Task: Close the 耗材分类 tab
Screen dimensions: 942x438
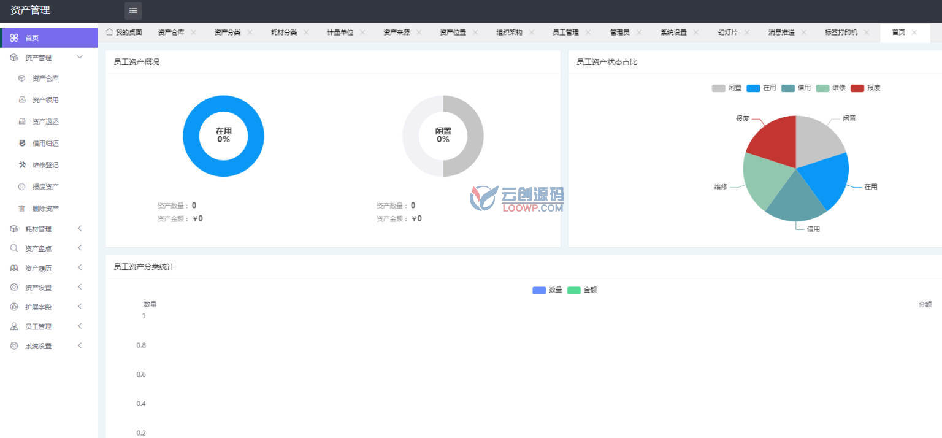Action: pyautogui.click(x=306, y=33)
